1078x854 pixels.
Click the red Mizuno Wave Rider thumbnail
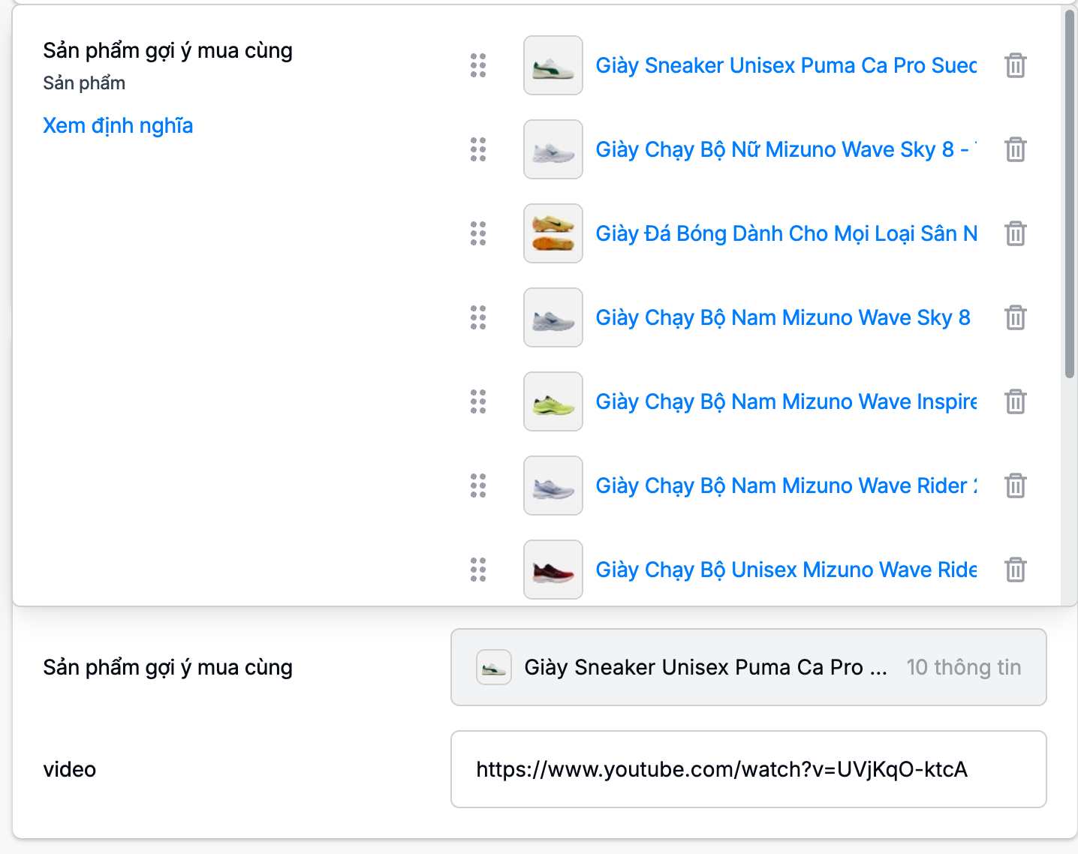coord(553,570)
